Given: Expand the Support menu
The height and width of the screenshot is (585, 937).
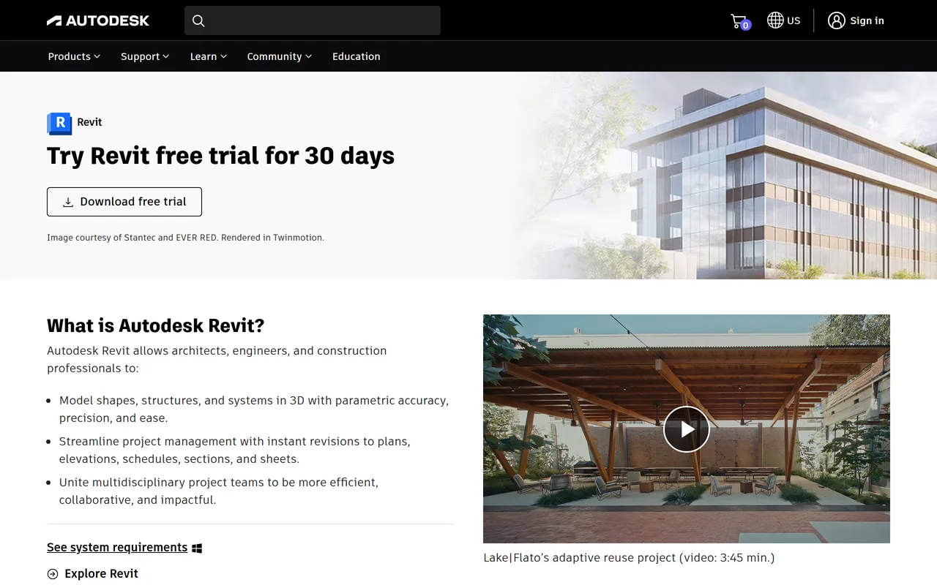Looking at the screenshot, I should (x=145, y=56).
